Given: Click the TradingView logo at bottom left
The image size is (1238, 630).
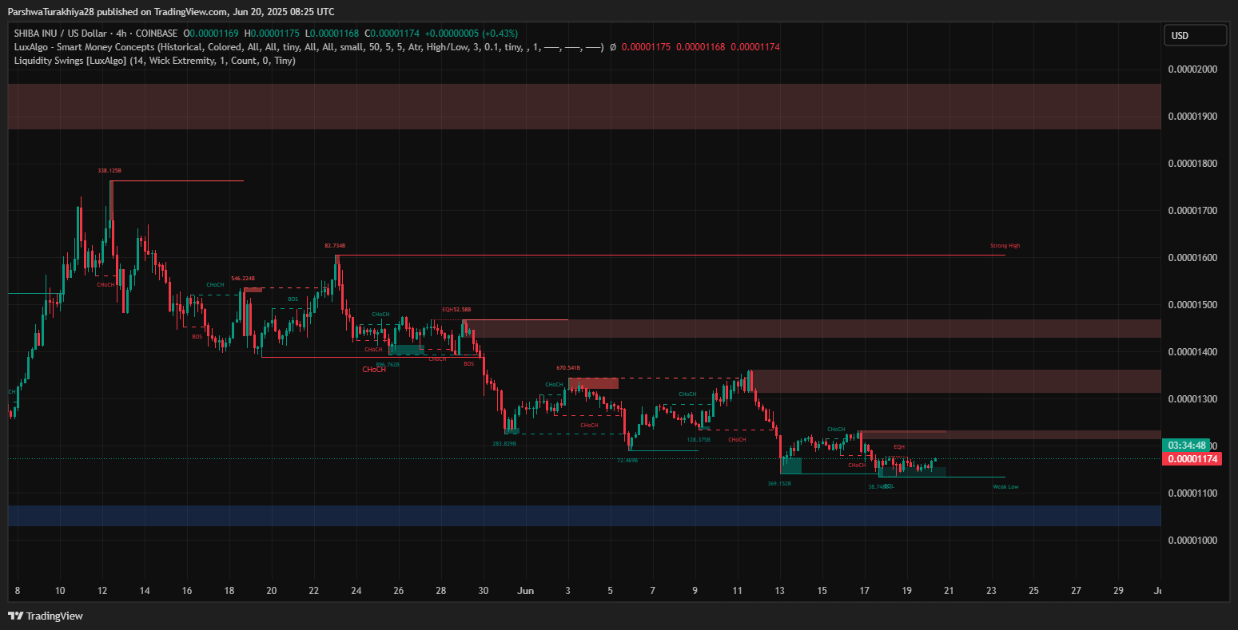Looking at the screenshot, I should coord(46,616).
